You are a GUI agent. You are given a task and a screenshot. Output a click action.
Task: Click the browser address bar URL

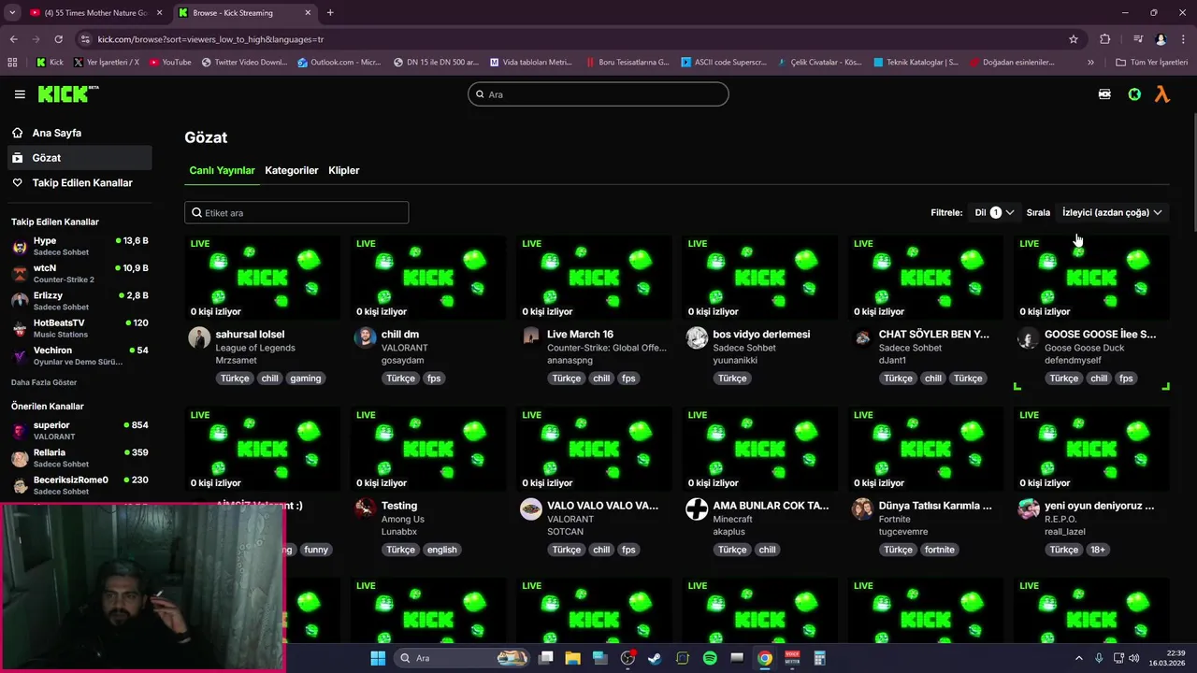tap(210, 39)
